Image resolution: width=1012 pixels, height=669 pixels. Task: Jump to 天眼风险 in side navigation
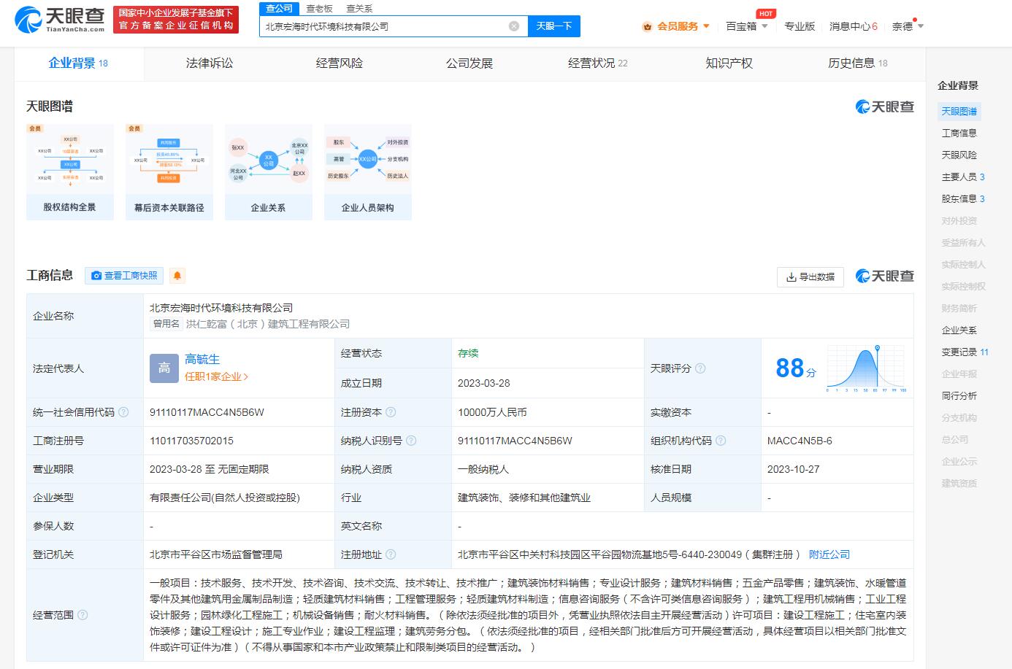[959, 155]
